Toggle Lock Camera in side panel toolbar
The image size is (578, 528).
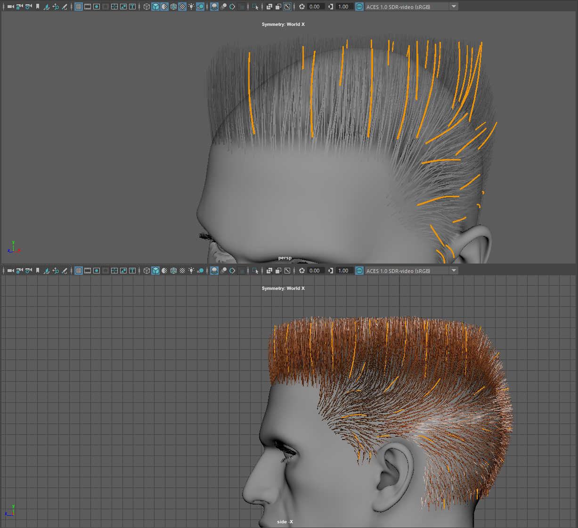(20, 271)
